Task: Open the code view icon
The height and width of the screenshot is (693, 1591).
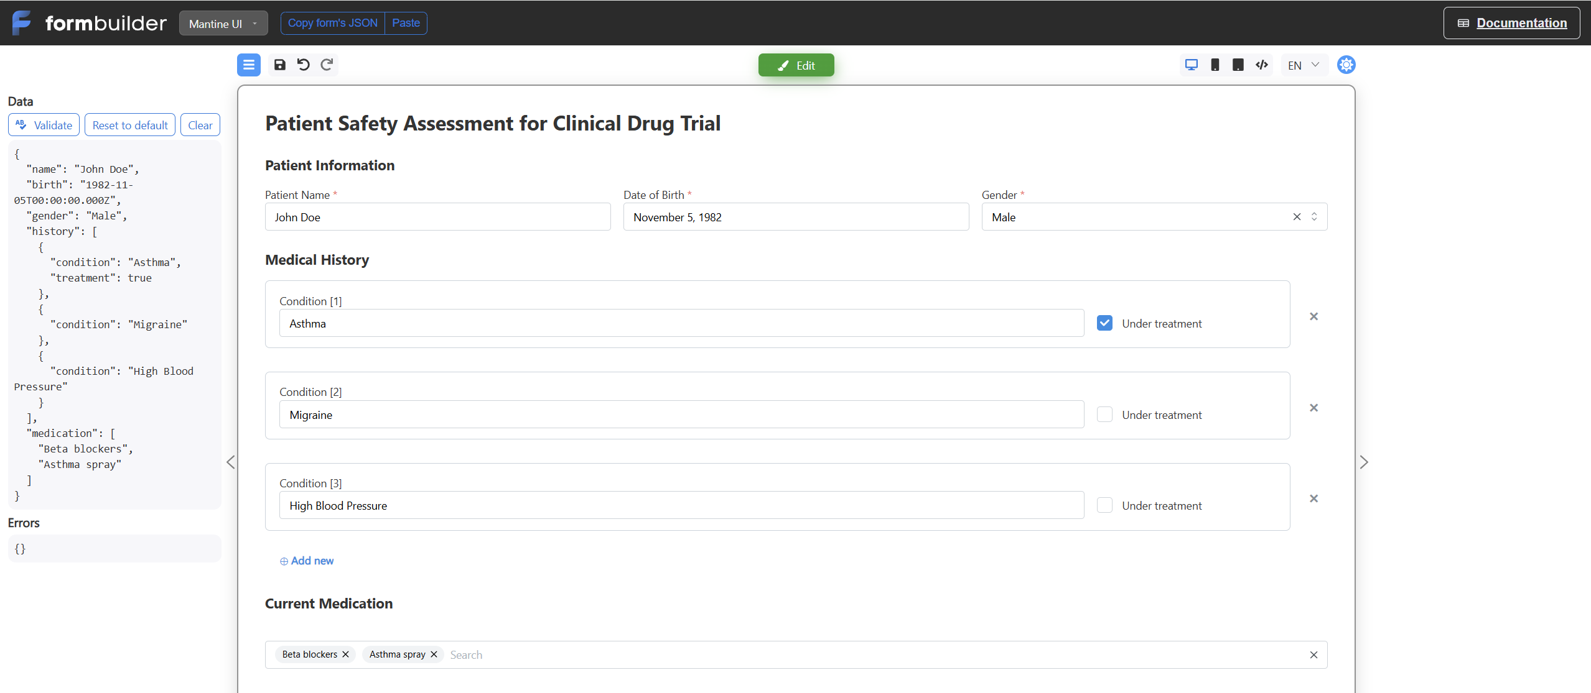Action: [x=1262, y=65]
